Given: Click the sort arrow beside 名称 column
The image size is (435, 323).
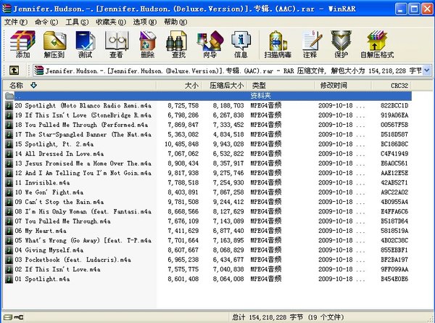Looking at the screenshot, I should 33,85.
